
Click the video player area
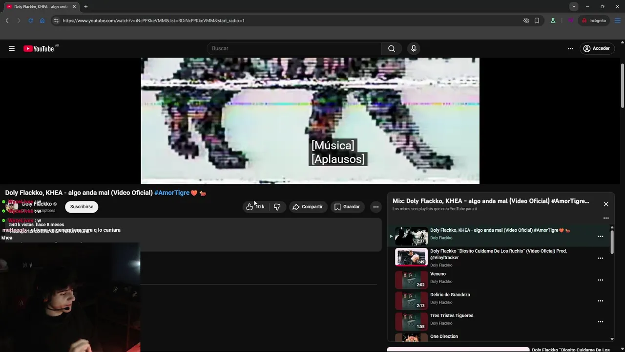tap(310, 121)
